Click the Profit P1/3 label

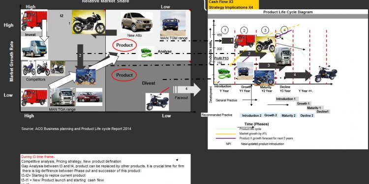pos(221,58)
